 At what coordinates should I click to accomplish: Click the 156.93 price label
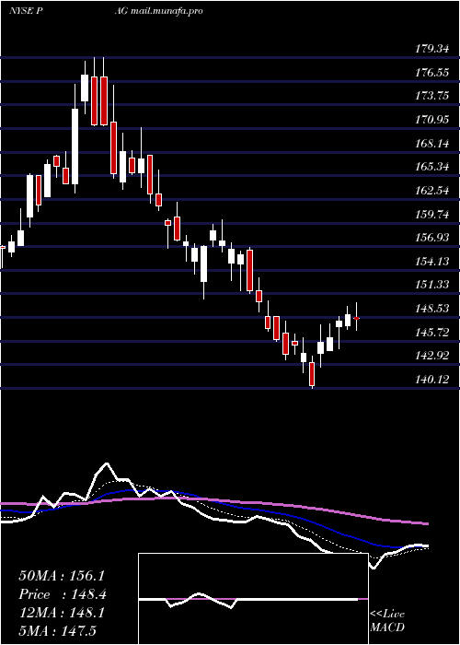click(431, 238)
